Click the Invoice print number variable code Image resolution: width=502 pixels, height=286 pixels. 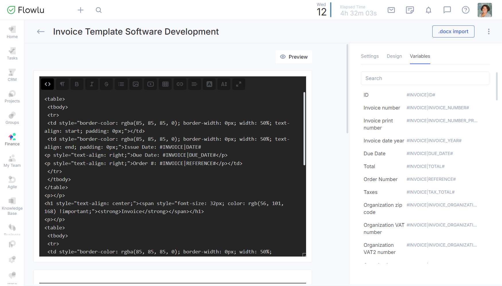442,121
